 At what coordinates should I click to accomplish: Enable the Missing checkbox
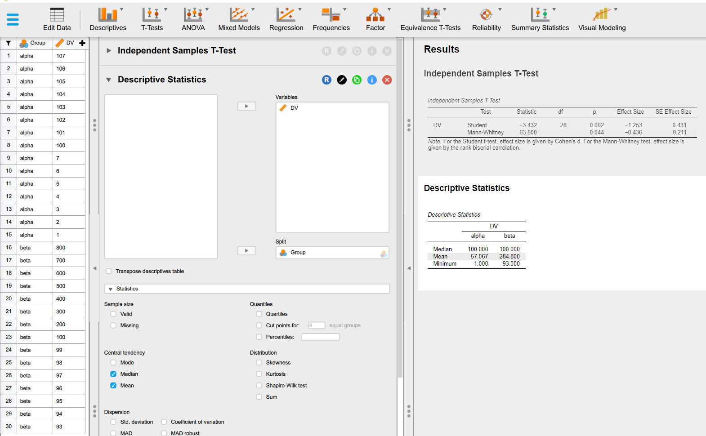113,325
